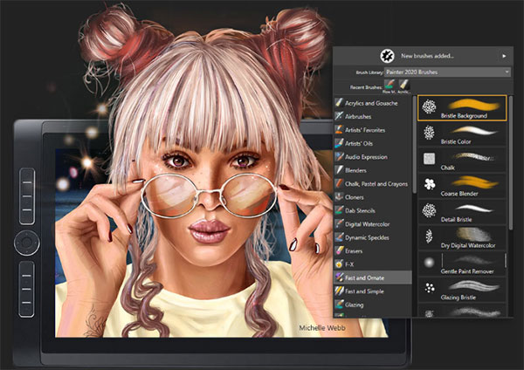Select the Cloners label

point(355,197)
